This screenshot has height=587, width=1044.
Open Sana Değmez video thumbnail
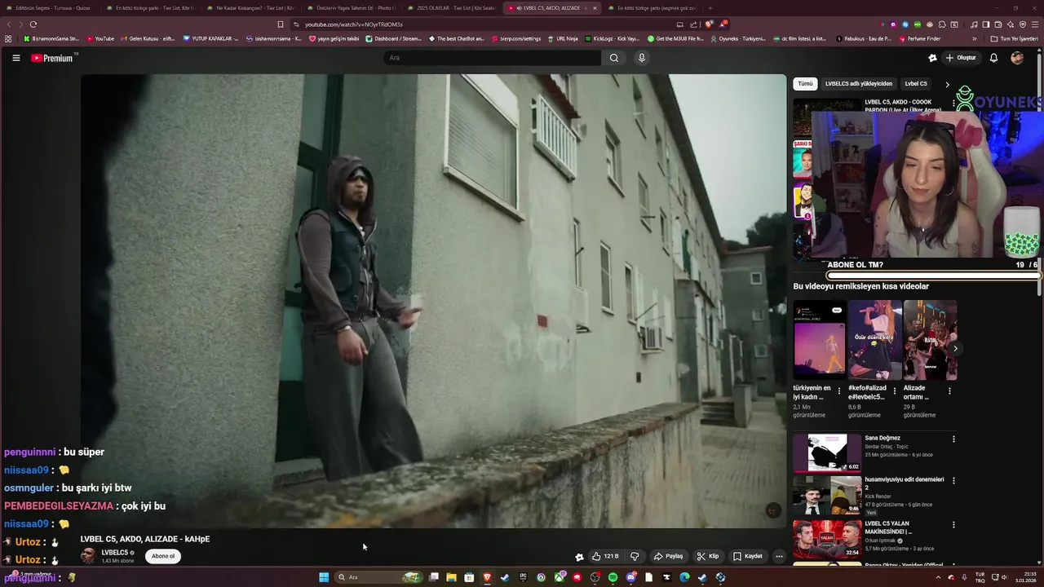point(827,452)
